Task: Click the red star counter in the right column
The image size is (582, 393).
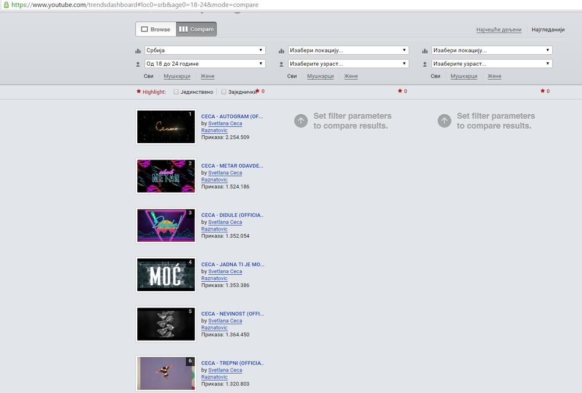Action: point(545,91)
